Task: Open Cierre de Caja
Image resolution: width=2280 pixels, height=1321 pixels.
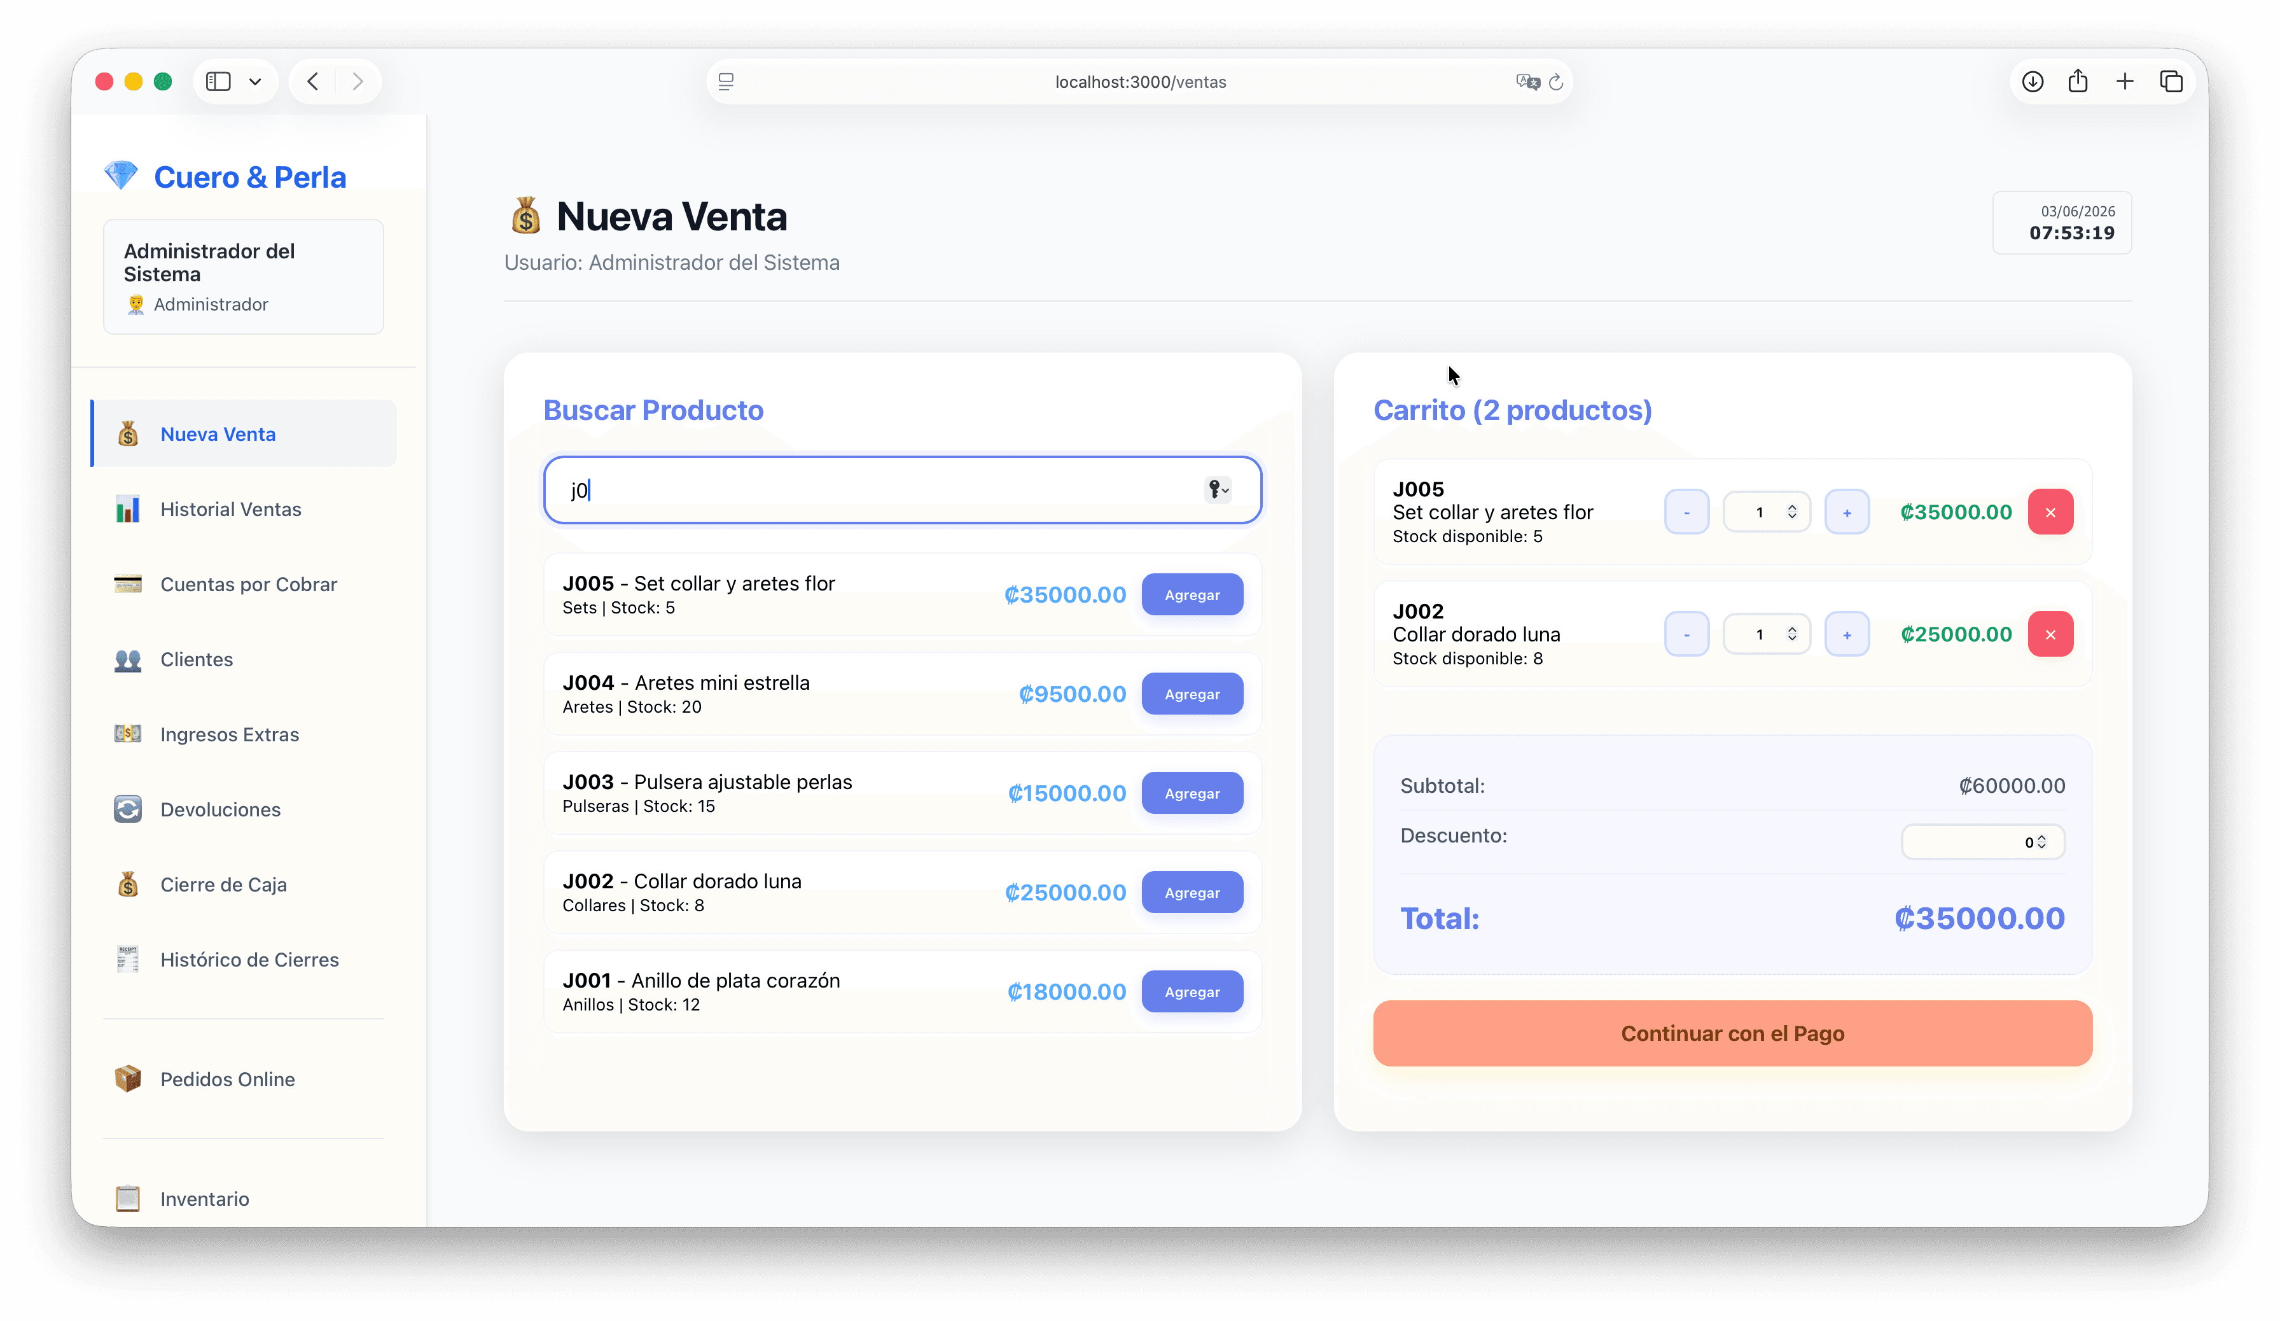Action: 244,884
